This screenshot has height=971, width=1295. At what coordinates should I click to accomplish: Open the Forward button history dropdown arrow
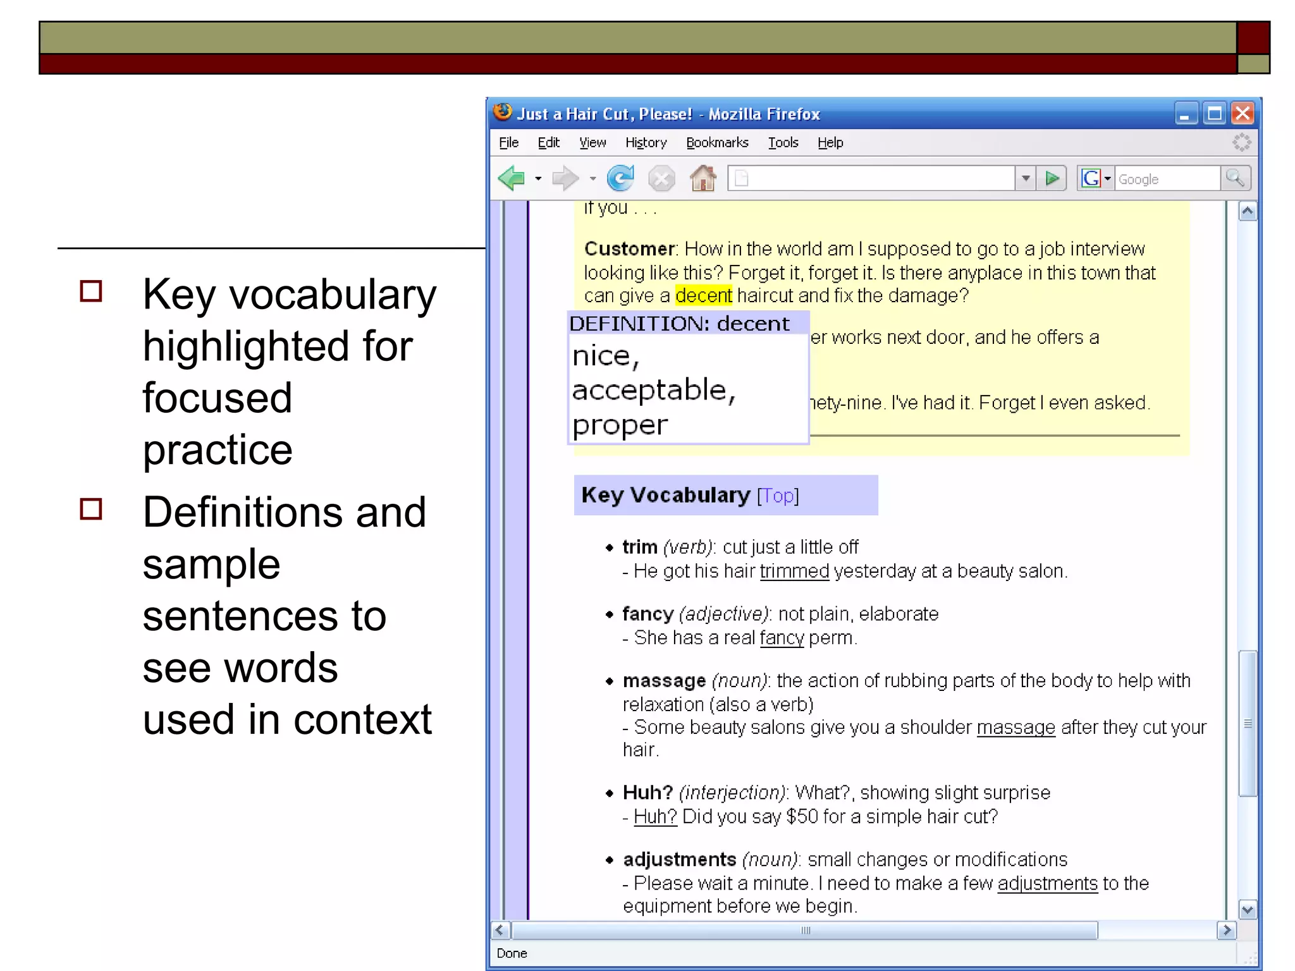[592, 179]
